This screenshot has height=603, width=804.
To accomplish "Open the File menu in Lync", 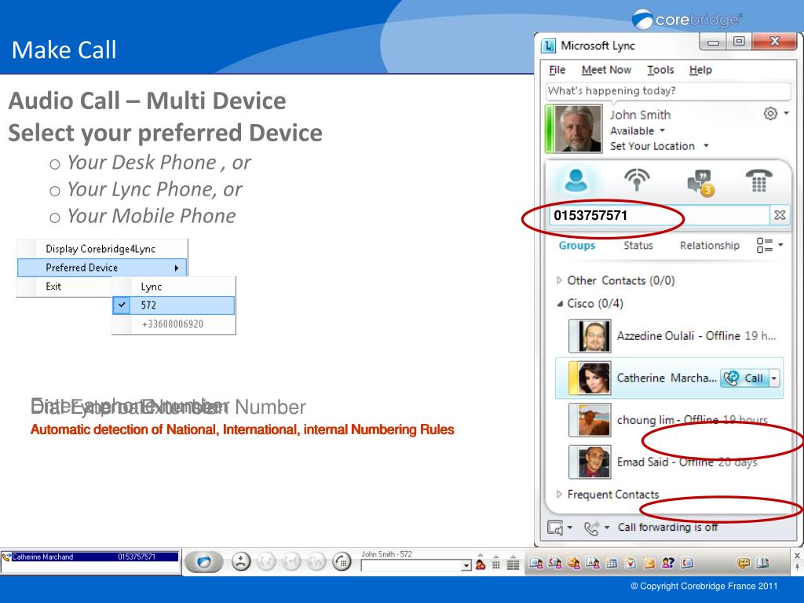I will (557, 70).
